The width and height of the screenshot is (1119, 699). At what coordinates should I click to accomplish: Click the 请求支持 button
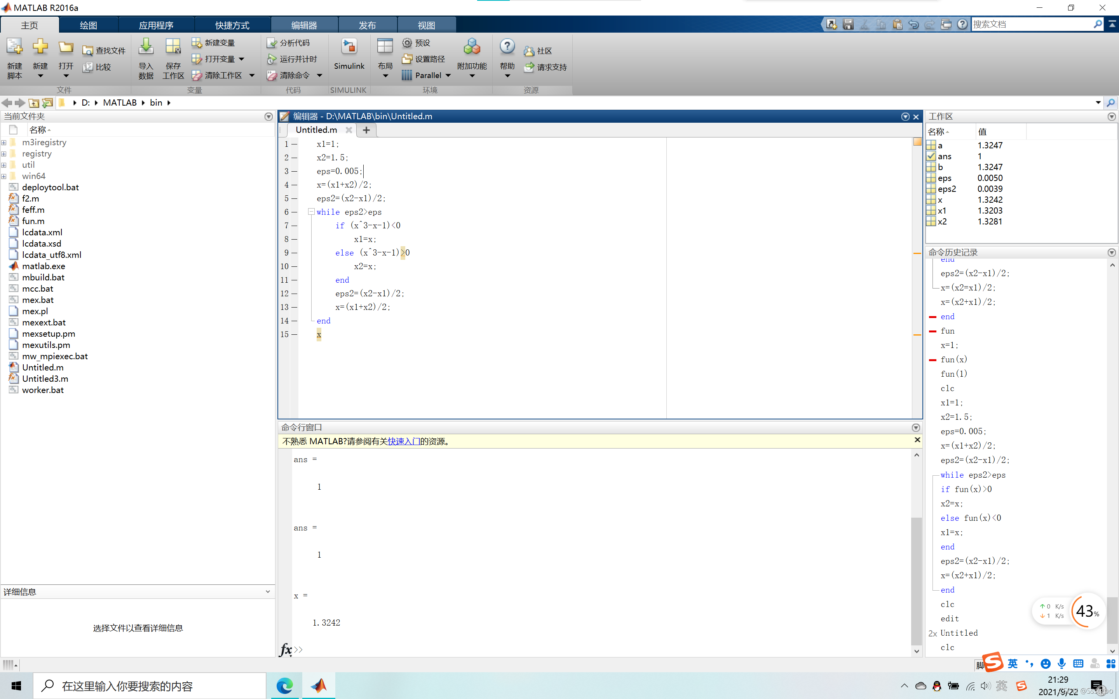coord(546,68)
